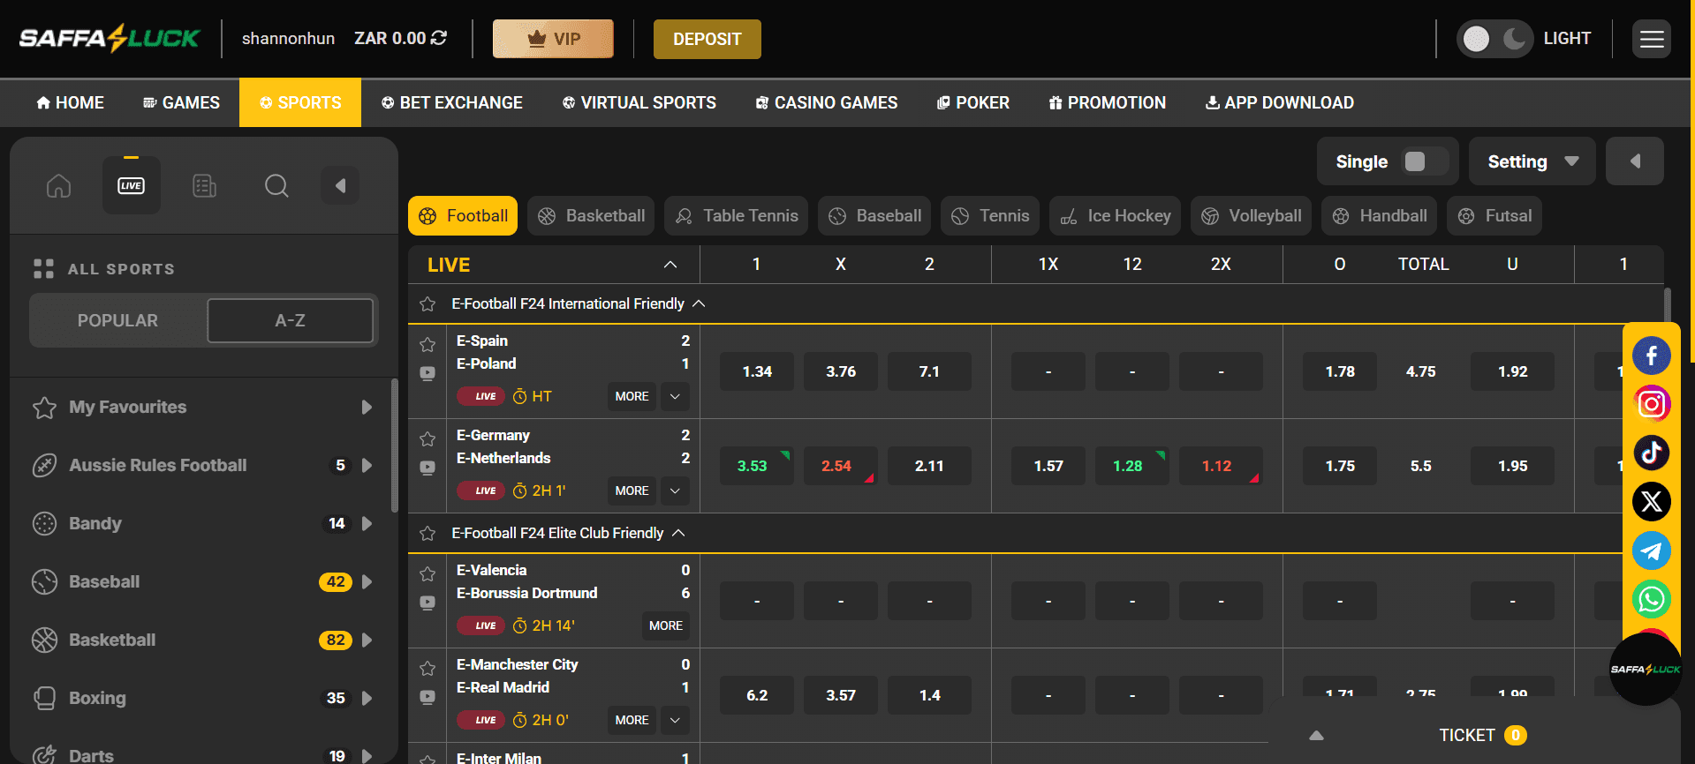Open live stream for E-Germany match
This screenshot has width=1695, height=764.
tap(428, 468)
